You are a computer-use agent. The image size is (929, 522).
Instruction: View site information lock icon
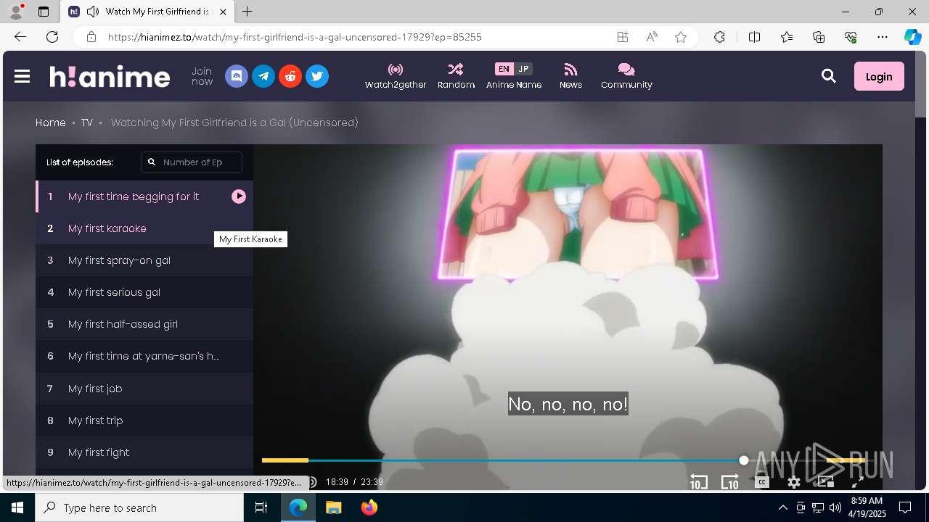pyautogui.click(x=91, y=37)
